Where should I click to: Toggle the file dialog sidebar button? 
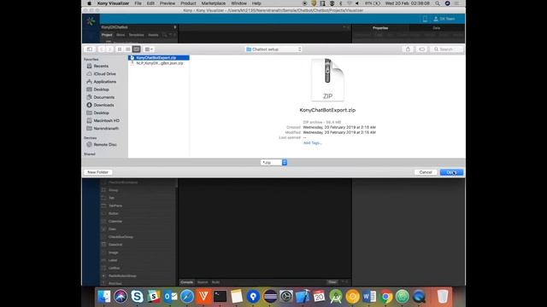click(x=90, y=49)
